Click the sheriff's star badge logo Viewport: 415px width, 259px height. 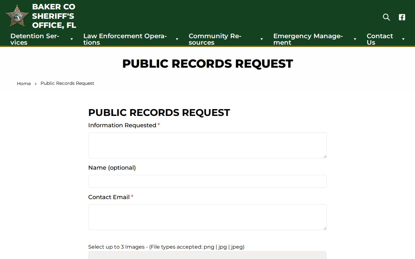coord(17,16)
